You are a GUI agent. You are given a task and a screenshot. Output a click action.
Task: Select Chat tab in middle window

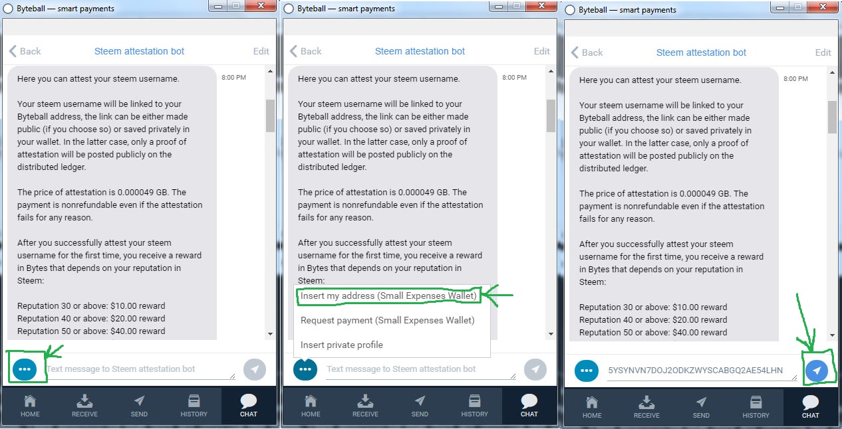(529, 406)
